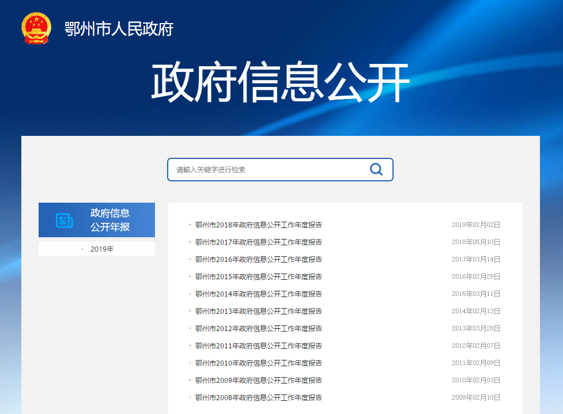Open 鄂州市2014年政府信息公开工作年度报告

pos(259,294)
